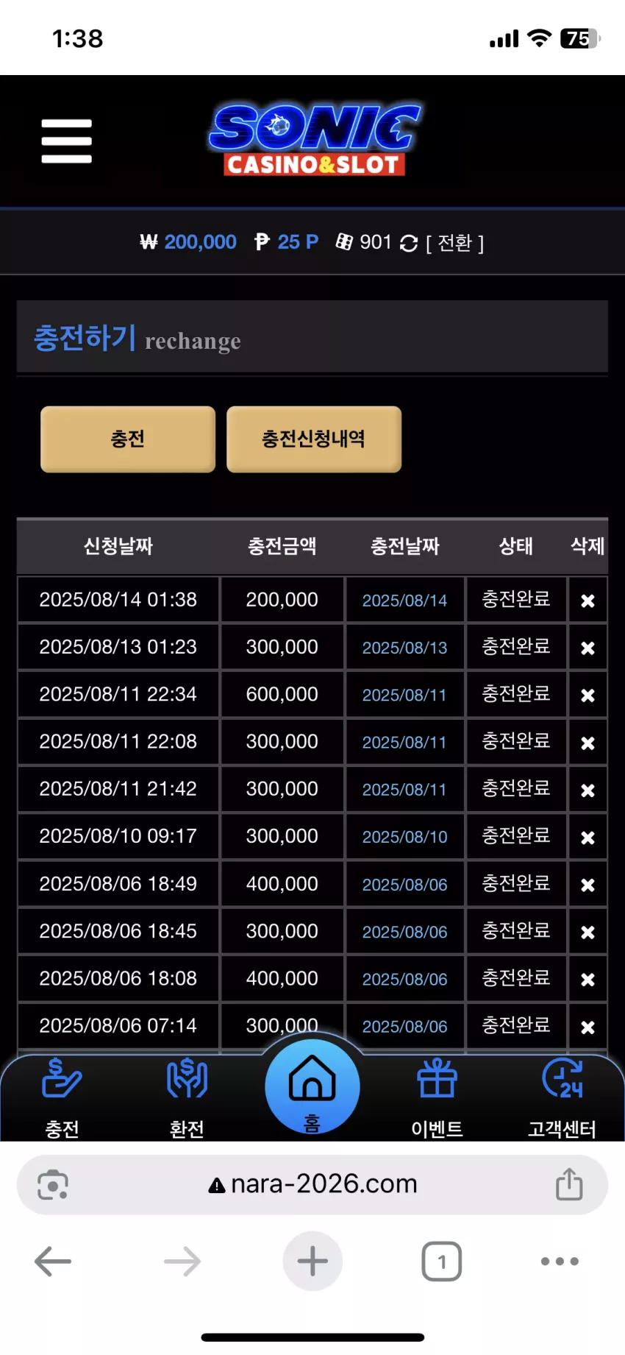Click the nara-2026.com address bar

point(312,1184)
